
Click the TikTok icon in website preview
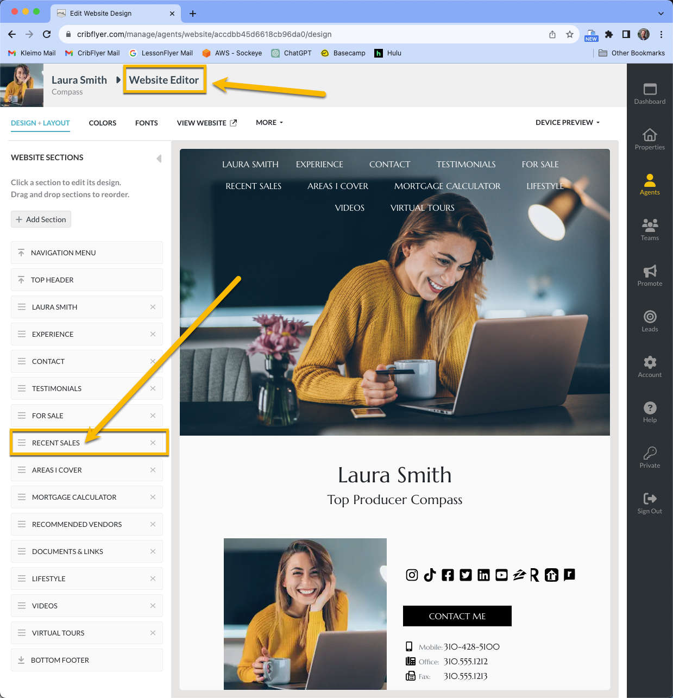430,575
